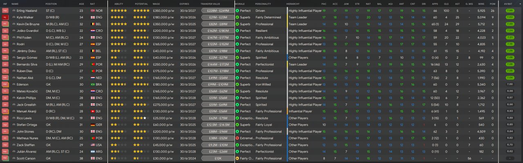Click the Netherlands flag in Nathan Aké's row

click(x=92, y=78)
